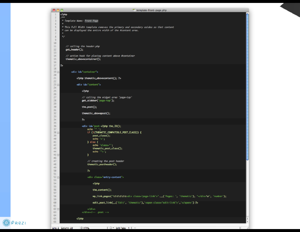Viewport: 300px width, 232px height.
Task: Click line number 1 in the gutter
Action: [56, 14]
